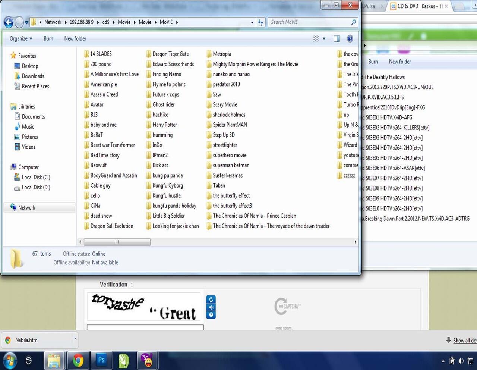
Task: Open Recent Places in Favorites
Action: click(x=32, y=86)
